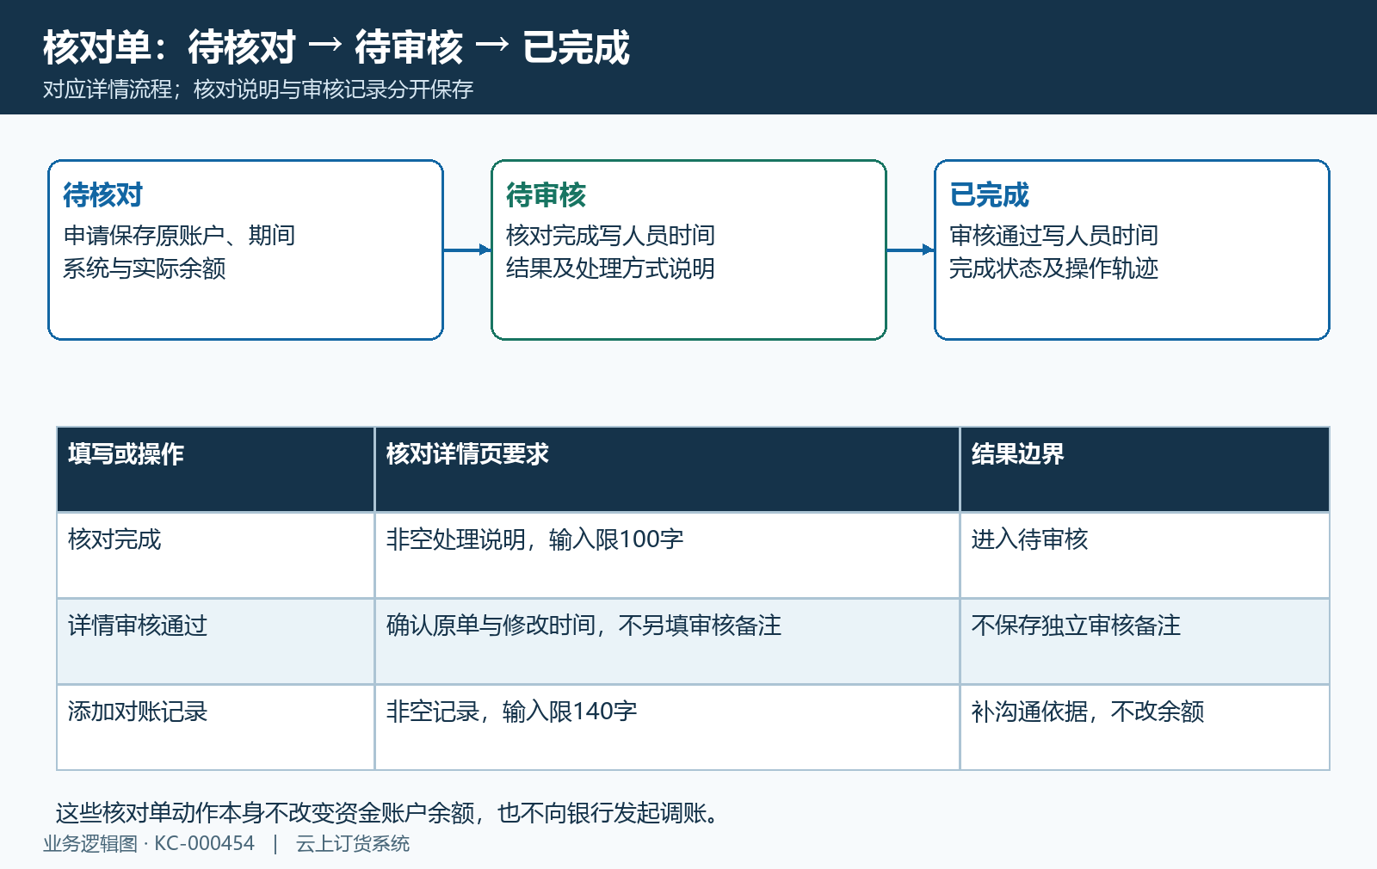Click the 结果边界 column header
The height and width of the screenshot is (869, 1377).
pos(1145,469)
